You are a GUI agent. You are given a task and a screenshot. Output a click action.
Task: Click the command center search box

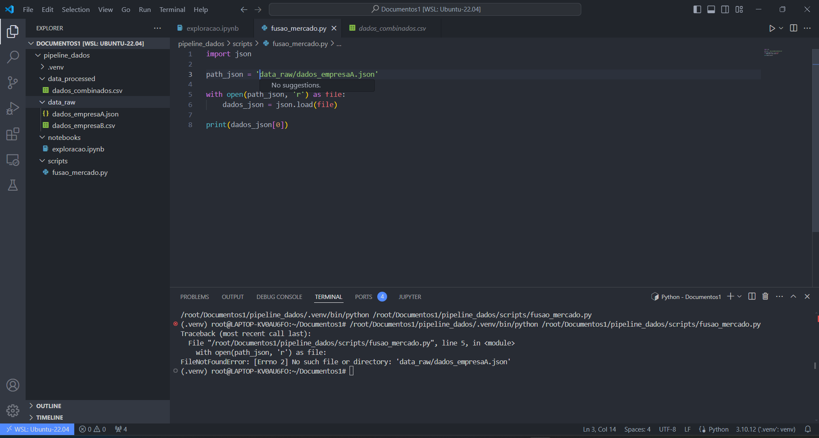coord(425,9)
